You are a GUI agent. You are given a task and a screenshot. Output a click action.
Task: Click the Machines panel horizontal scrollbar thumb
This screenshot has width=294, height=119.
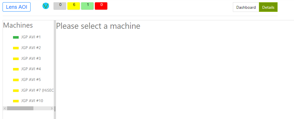coord(20,108)
